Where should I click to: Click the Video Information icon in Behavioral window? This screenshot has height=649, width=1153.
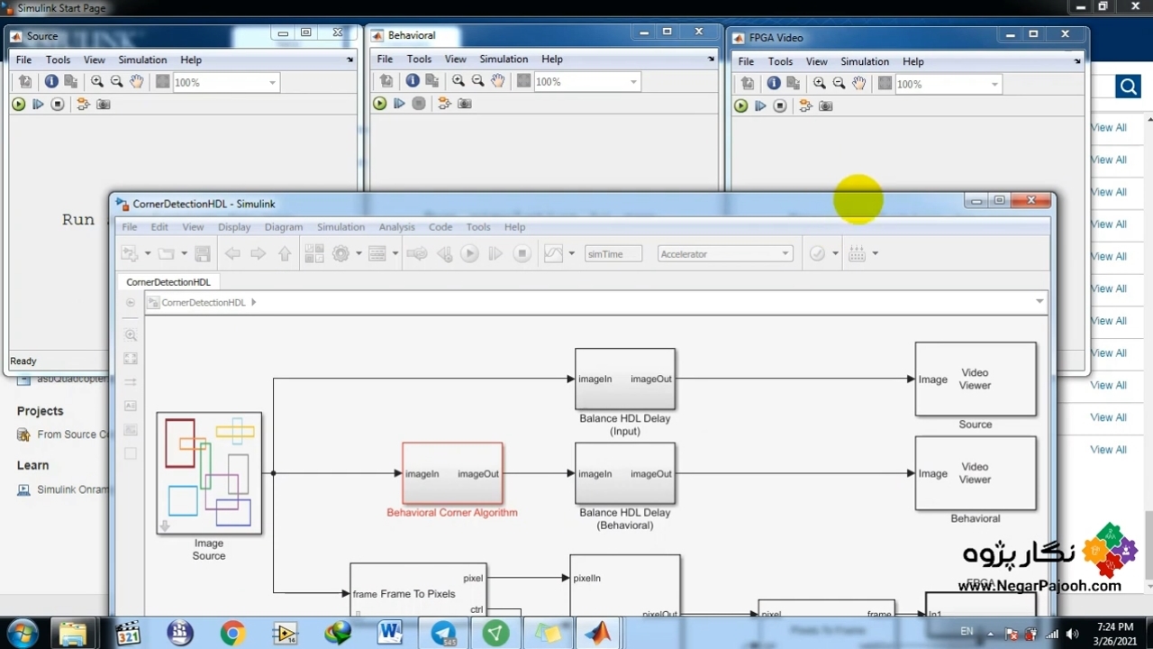click(413, 81)
